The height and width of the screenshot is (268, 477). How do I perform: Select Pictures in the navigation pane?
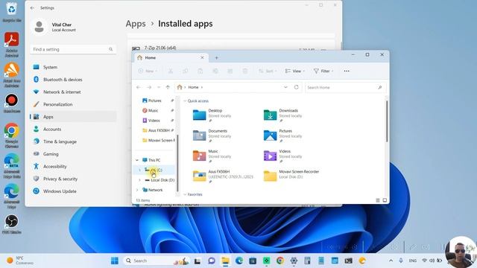click(154, 100)
